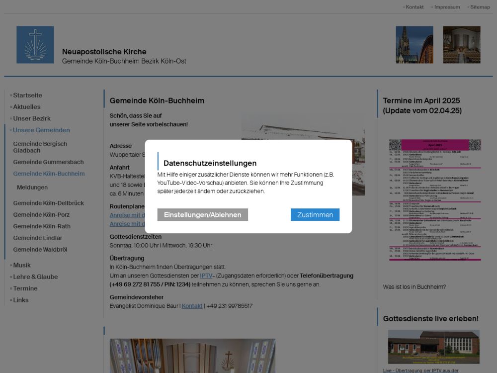This screenshot has width=497, height=373.
Task: Click the IPTV hyperlink in Übertragung text
Action: point(206,276)
